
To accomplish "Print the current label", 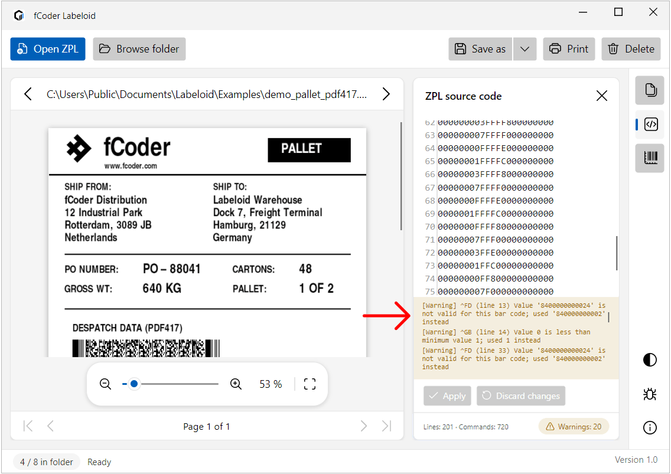I will coord(569,49).
